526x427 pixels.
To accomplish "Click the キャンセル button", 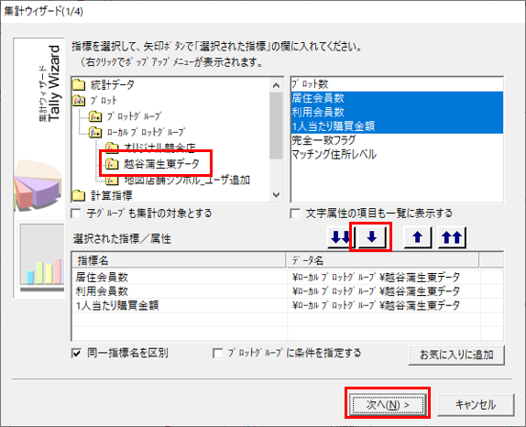I will [476, 404].
